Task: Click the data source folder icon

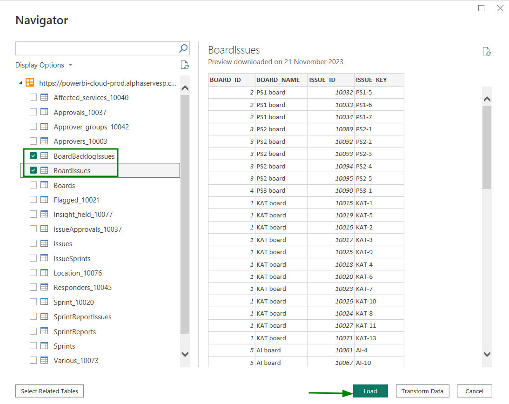Action: point(30,83)
